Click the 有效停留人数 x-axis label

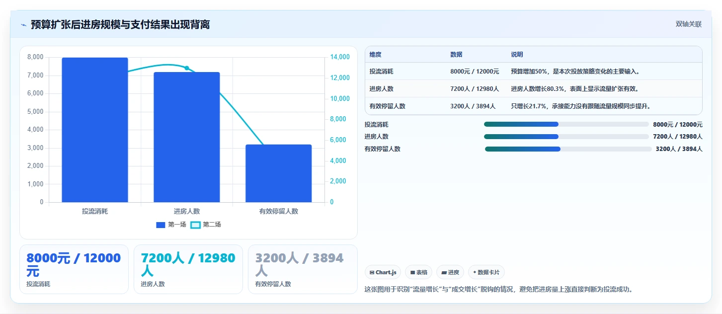click(279, 211)
